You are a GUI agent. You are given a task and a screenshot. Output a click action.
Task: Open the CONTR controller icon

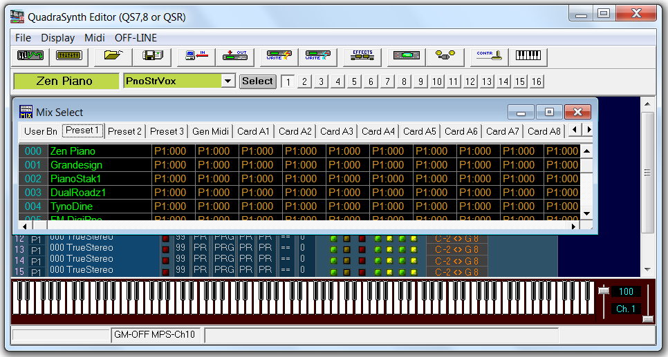(490, 56)
